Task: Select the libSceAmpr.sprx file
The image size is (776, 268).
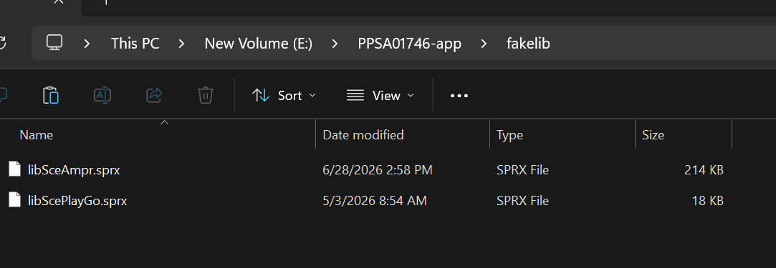Action: click(x=74, y=170)
